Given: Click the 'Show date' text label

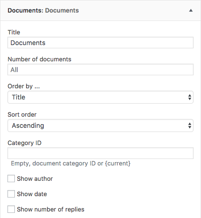Looking at the screenshot, I should [x=32, y=194].
